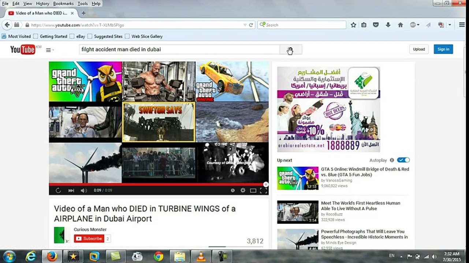This screenshot has width=469, height=263.
Task: Open Most Visited bookmarks folder
Action: tap(16, 36)
